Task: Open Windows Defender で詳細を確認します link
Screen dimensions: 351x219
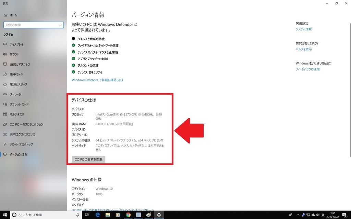Action: (x=98, y=80)
